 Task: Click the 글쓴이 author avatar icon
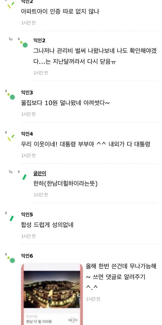point(24,177)
